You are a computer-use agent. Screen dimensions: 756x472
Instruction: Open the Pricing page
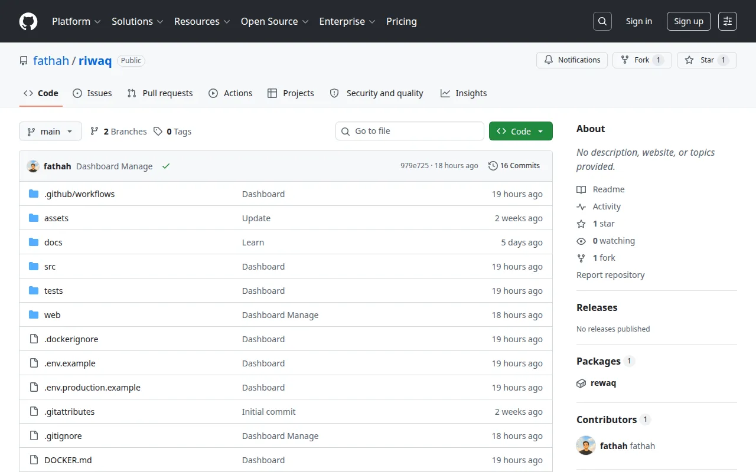[402, 21]
